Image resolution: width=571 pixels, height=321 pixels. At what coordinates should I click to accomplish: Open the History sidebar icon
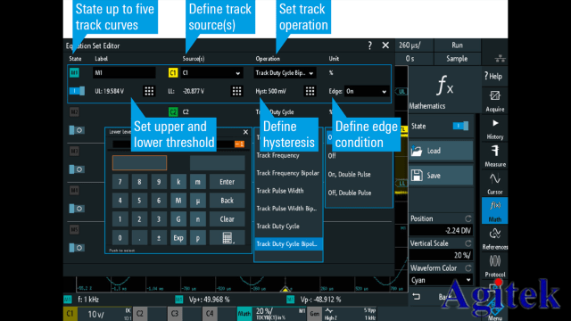tap(494, 128)
